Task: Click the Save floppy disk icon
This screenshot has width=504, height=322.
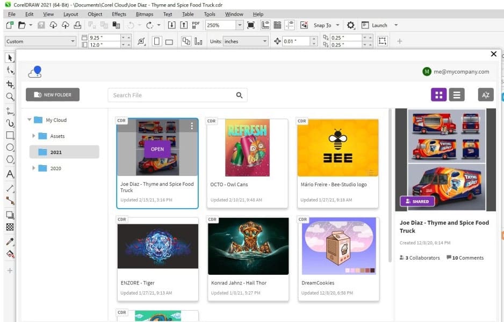Action: [x=41, y=25]
